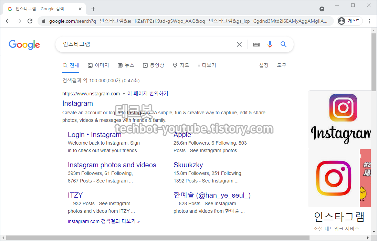Open the Instagram main result title
Screen dimensions: 377x241
(x=77, y=103)
